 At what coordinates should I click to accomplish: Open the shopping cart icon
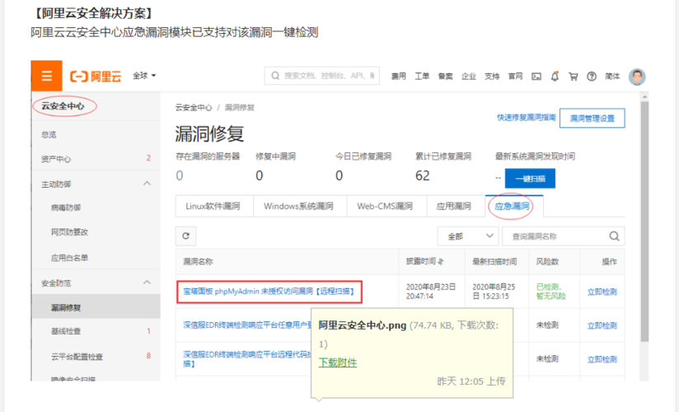[x=574, y=77]
